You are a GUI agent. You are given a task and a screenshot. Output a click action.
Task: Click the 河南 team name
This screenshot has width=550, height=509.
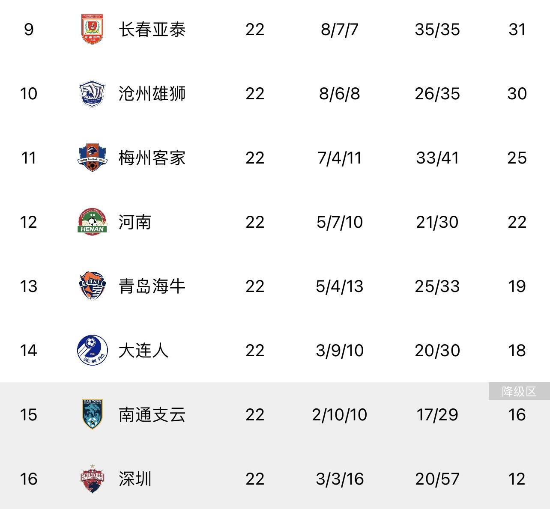pos(135,222)
